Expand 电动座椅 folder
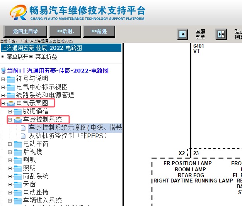This screenshot has height=206, width=242. tap(10, 192)
